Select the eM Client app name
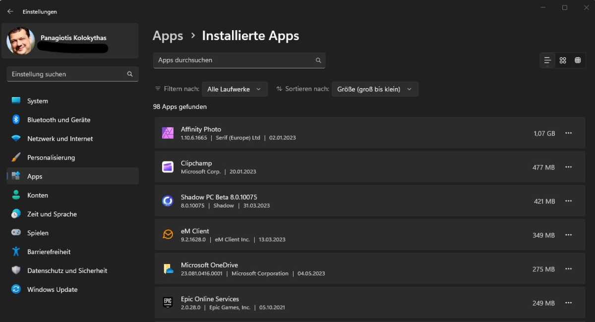 click(x=195, y=231)
